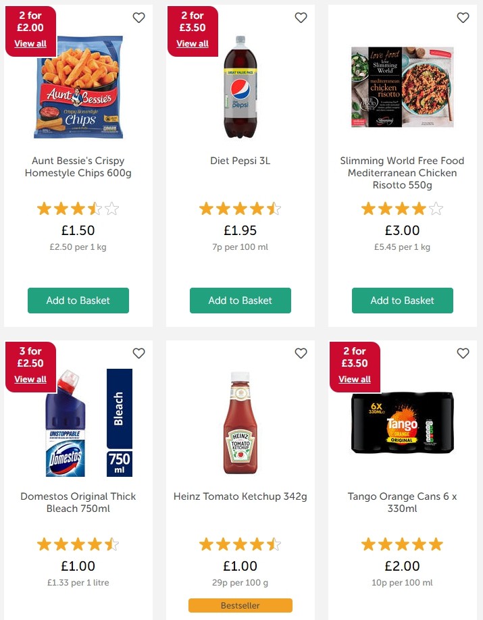Tap the heart on Domestos Bleach
The height and width of the screenshot is (620, 483).
(x=138, y=353)
